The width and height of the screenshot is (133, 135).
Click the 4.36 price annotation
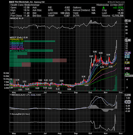point(84,77)
